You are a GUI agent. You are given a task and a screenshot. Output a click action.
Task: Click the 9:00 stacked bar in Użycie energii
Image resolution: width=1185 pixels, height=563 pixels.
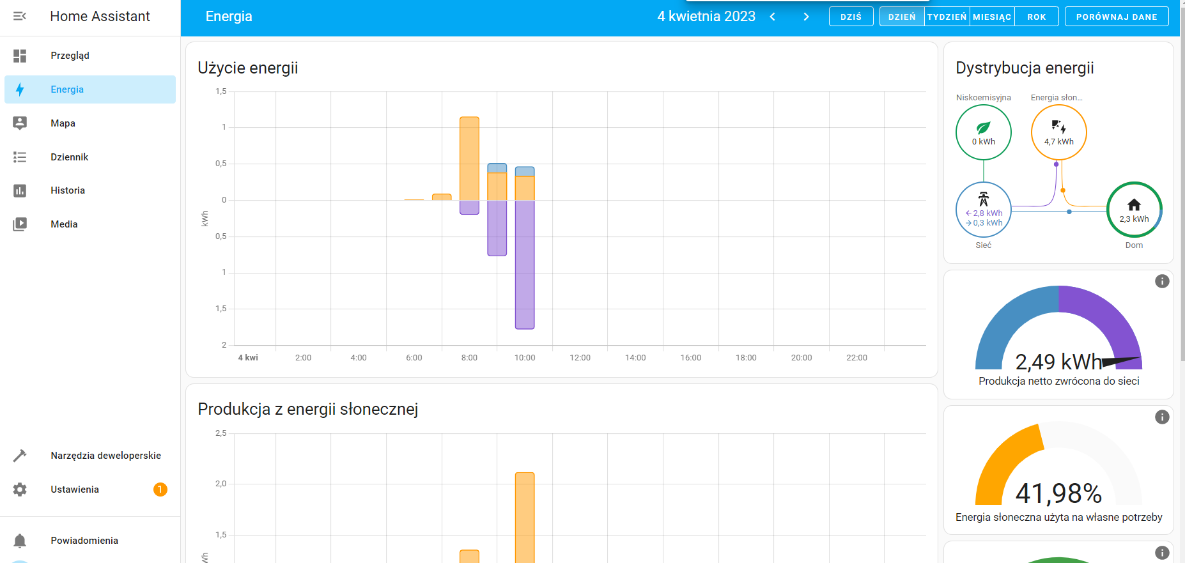click(497, 210)
